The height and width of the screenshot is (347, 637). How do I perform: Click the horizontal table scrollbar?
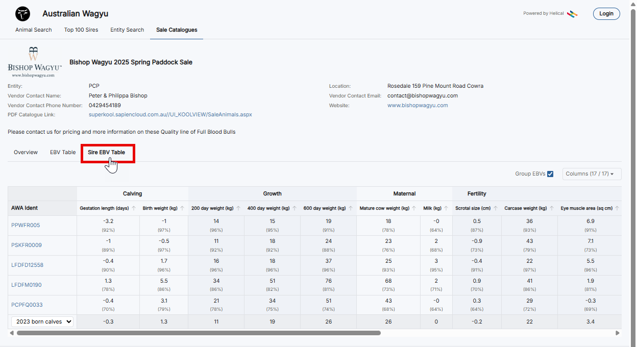[199, 333]
